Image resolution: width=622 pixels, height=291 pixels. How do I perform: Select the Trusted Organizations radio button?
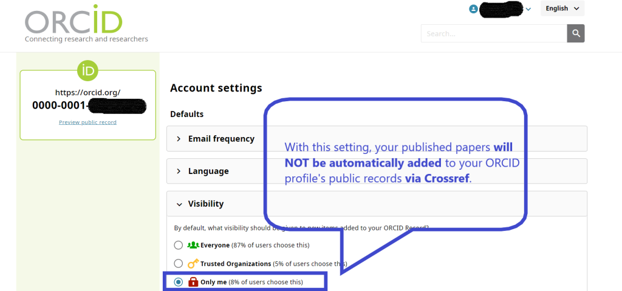point(179,263)
